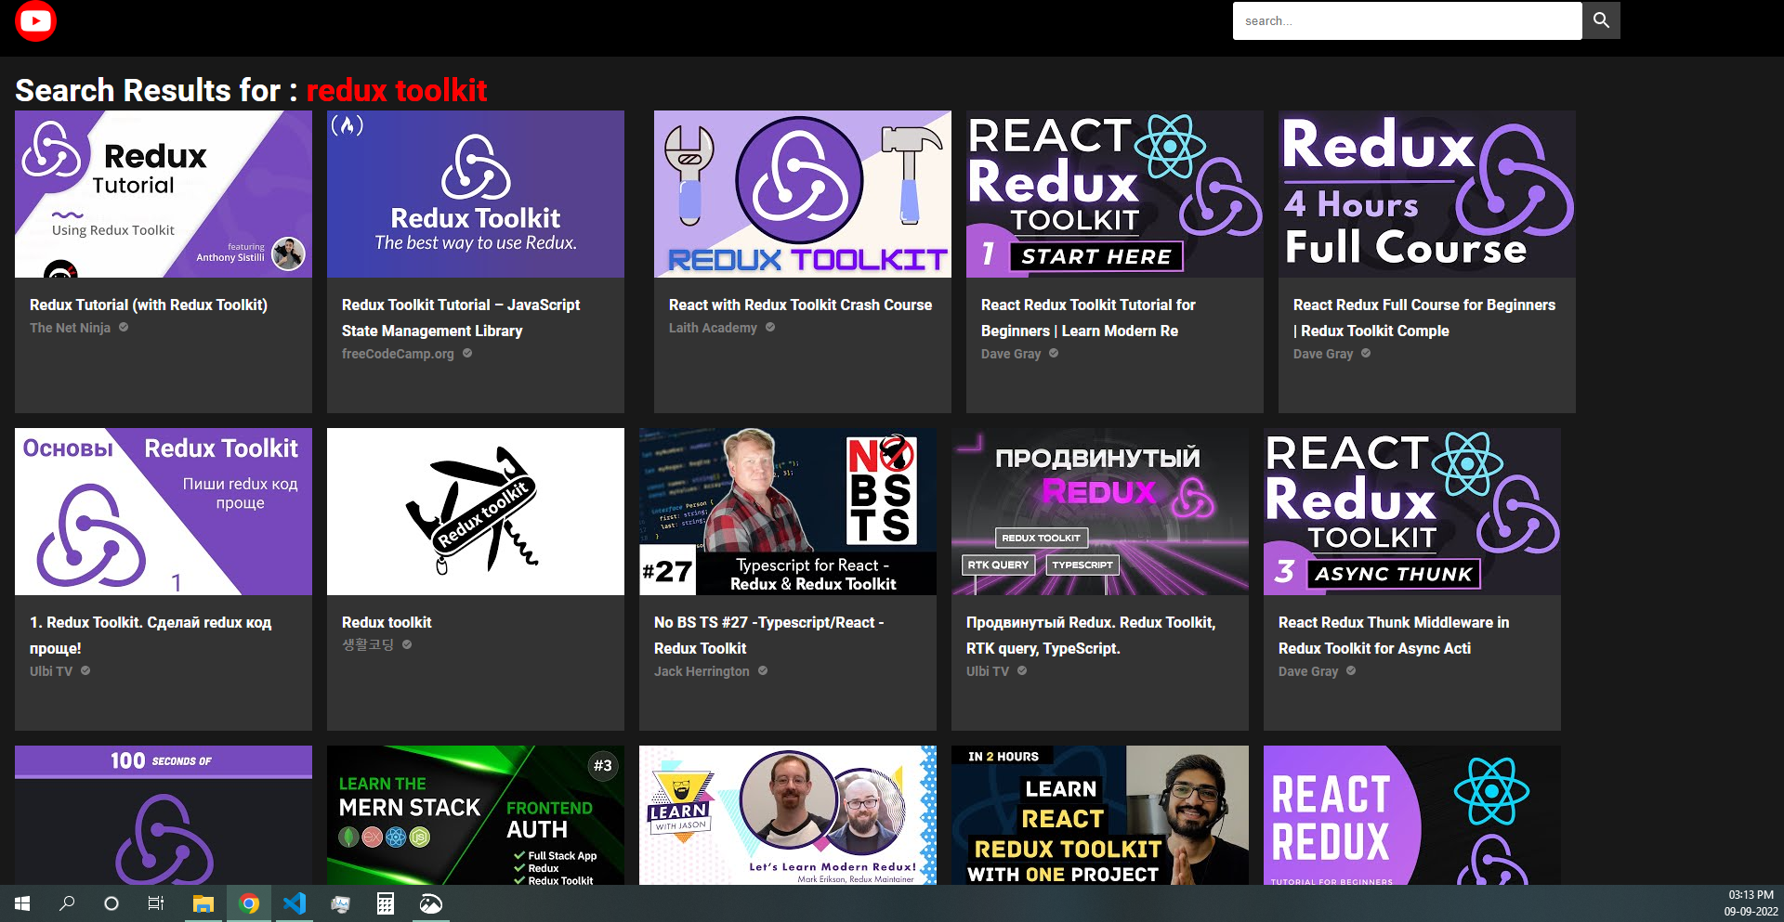This screenshot has width=1784, height=922.
Task: Click the taskbar clock showing 03:13 PM
Action: (1751, 903)
